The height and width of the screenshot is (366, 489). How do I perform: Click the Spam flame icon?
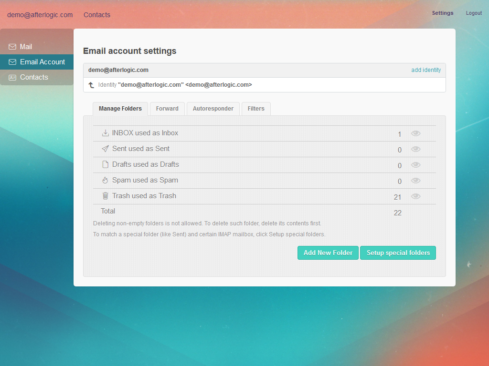[x=105, y=180]
